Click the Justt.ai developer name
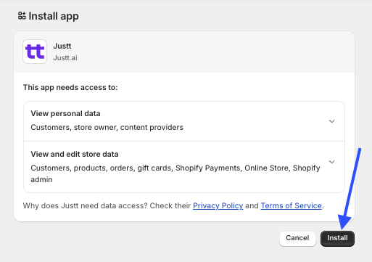The height and width of the screenshot is (262, 372). (x=65, y=58)
